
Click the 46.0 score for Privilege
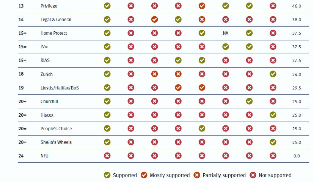tap(297, 6)
